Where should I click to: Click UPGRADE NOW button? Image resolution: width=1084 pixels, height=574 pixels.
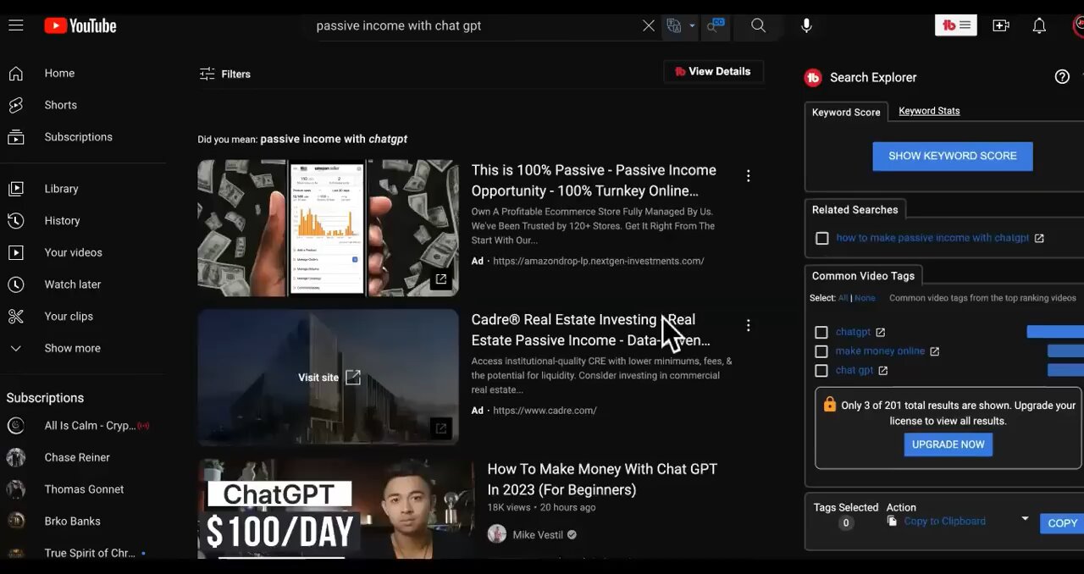pyautogui.click(x=948, y=445)
